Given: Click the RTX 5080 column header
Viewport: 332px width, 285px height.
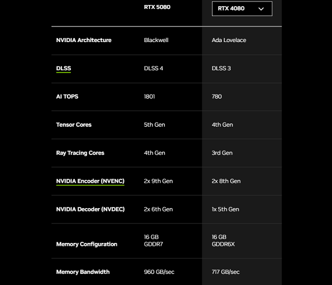Looking at the screenshot, I should [157, 7].
